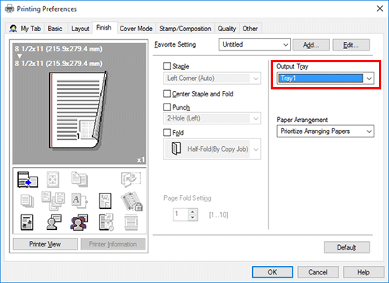The image size is (389, 283).
Task: Enable the Staple checkbox
Action: [x=167, y=66]
